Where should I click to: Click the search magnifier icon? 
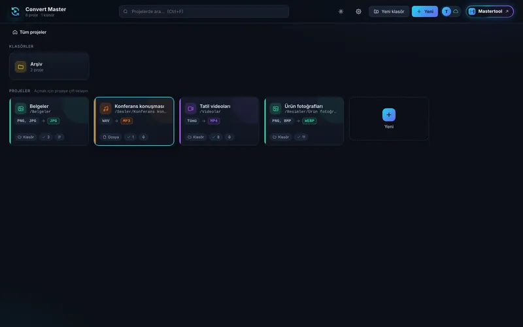[x=126, y=11]
